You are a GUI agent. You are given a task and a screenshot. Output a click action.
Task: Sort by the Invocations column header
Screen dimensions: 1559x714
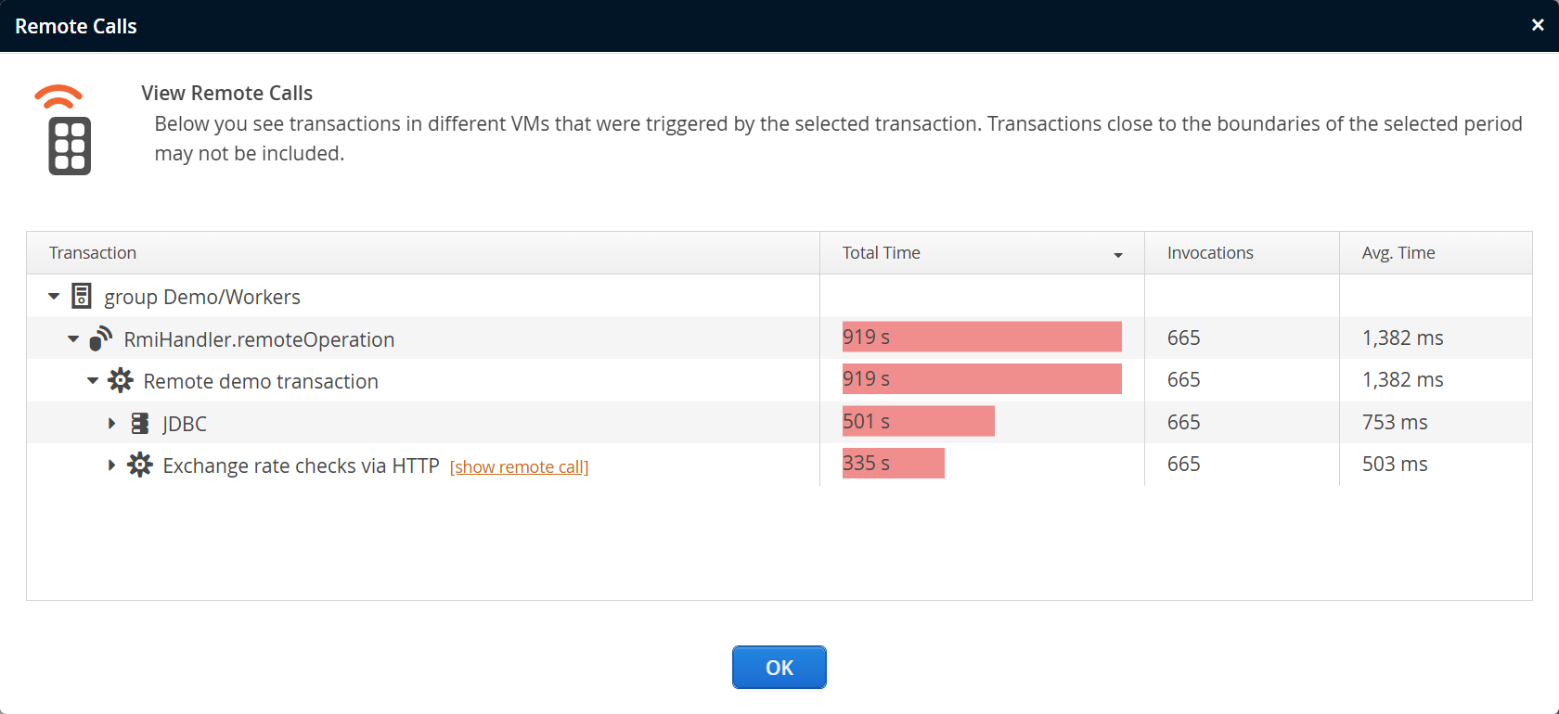point(1210,253)
